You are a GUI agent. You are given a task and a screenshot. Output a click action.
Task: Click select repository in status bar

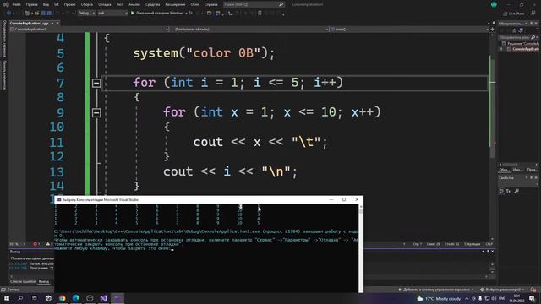click(502, 290)
